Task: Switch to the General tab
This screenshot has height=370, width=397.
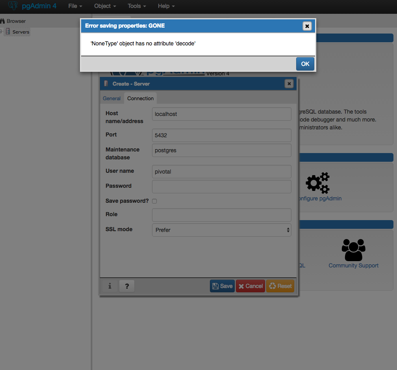Action: [111, 98]
